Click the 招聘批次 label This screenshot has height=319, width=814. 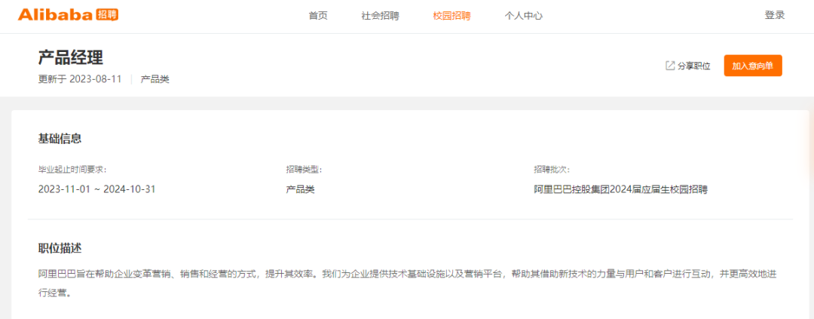[x=552, y=170]
